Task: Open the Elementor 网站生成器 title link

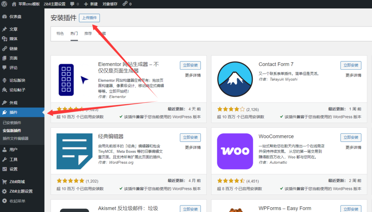Action: [x=128, y=68]
